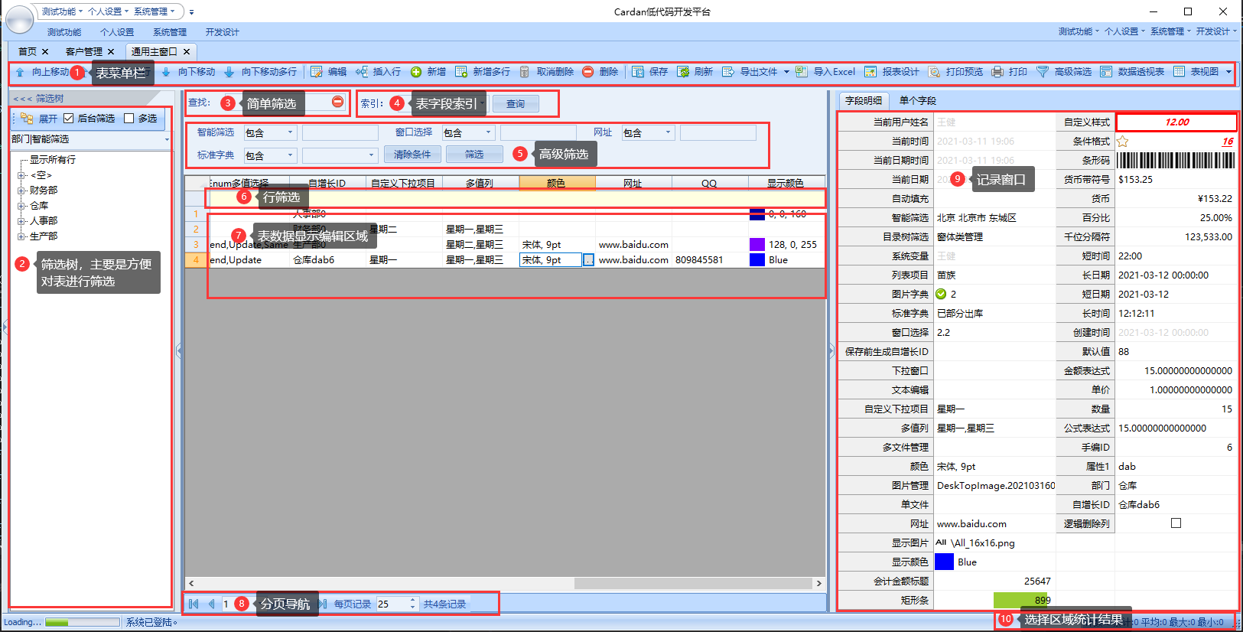
Task: Click the 每页记录 stepper arrows
Action: pyautogui.click(x=413, y=604)
